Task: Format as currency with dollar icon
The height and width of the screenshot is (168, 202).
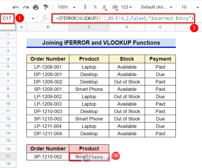Action: coord(85,7)
